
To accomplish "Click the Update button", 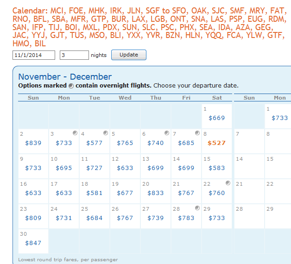I will pyautogui.click(x=128, y=55).
